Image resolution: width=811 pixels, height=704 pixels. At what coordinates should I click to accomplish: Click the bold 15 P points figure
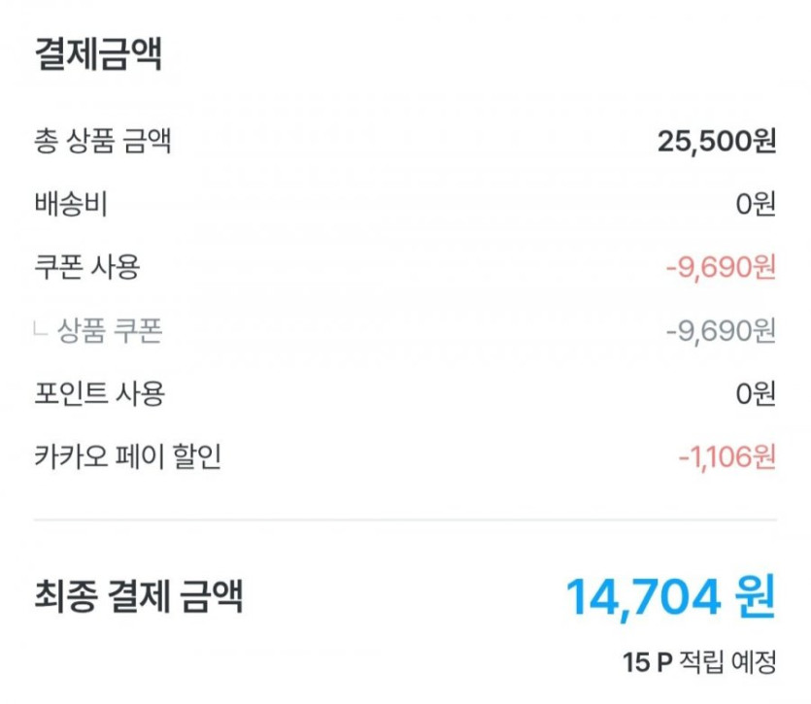tap(648, 663)
